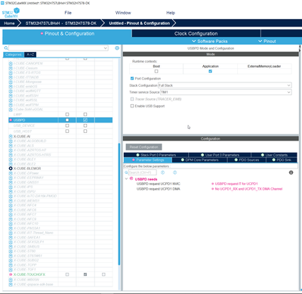Viewport: 302px width, 294px height.
Task: Focus the parameter Search (Ctrl+F) field
Action: tap(143, 172)
